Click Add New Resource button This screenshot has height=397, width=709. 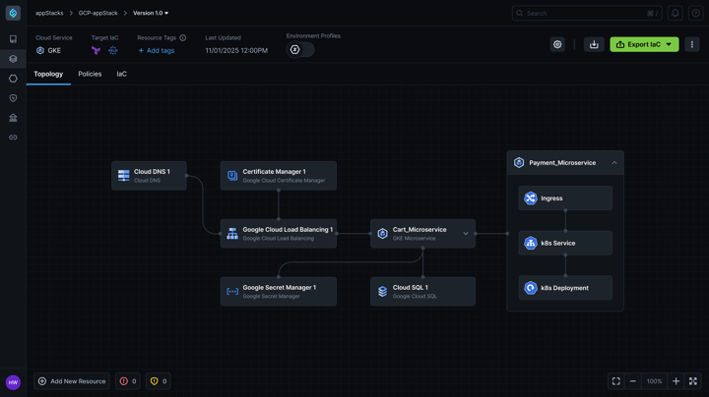point(72,381)
